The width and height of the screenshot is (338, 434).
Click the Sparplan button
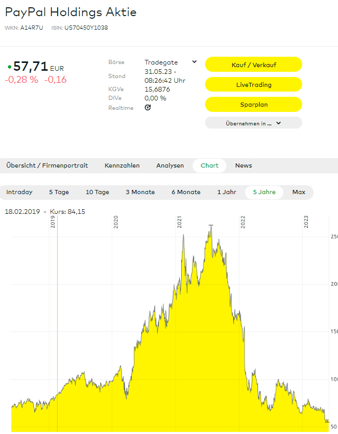pyautogui.click(x=253, y=105)
